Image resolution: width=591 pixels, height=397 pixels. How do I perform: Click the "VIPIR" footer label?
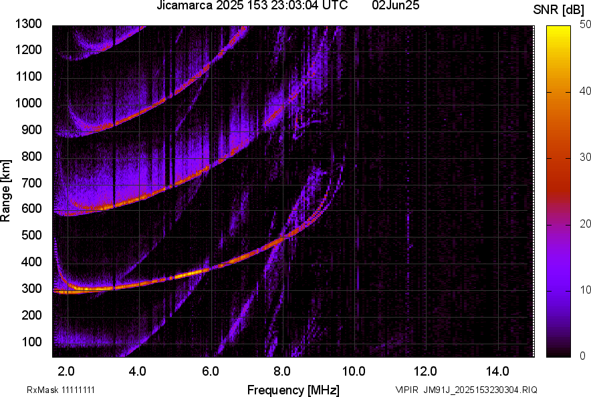click(x=406, y=390)
